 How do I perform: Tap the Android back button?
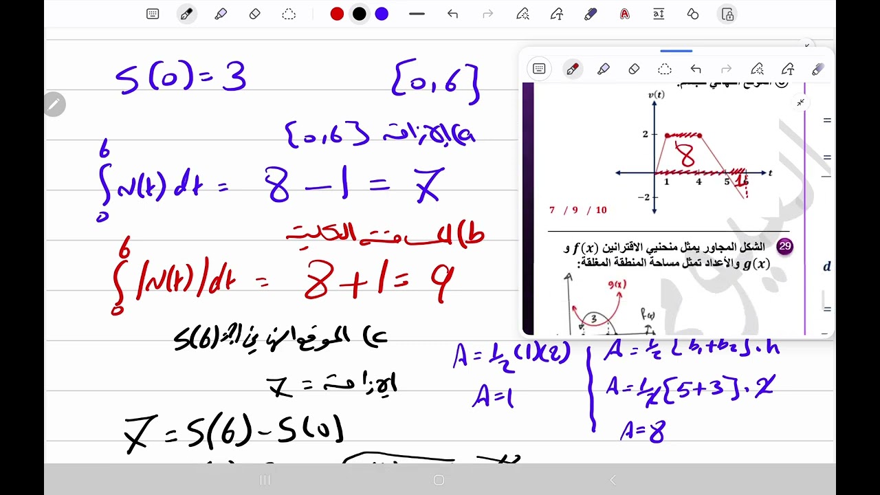[613, 480]
